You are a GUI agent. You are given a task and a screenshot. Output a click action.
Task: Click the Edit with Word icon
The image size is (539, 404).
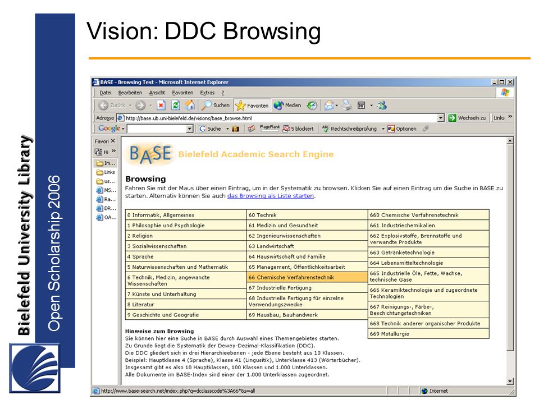coord(361,105)
